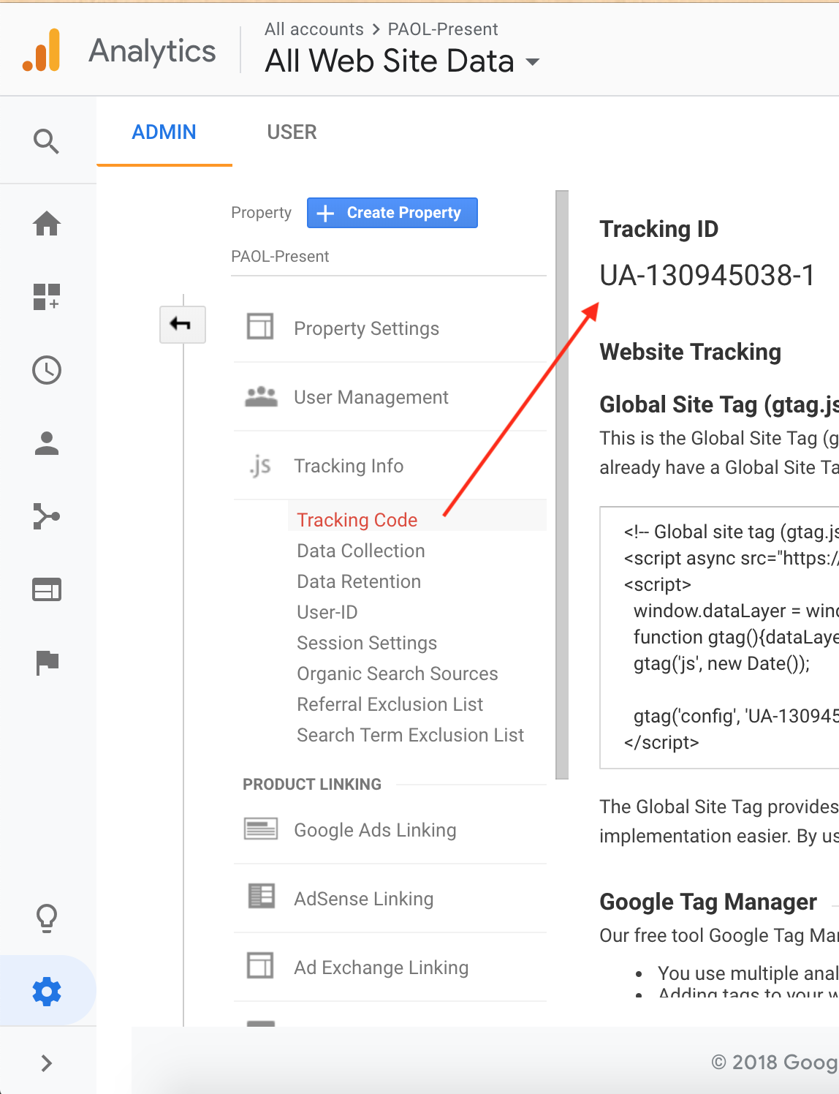
Task: Open Realtime reports clock icon
Action: tap(47, 370)
